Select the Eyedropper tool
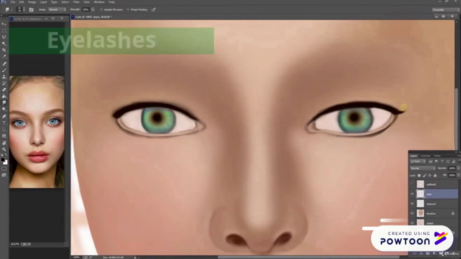461x259 pixels. pyautogui.click(x=4, y=56)
